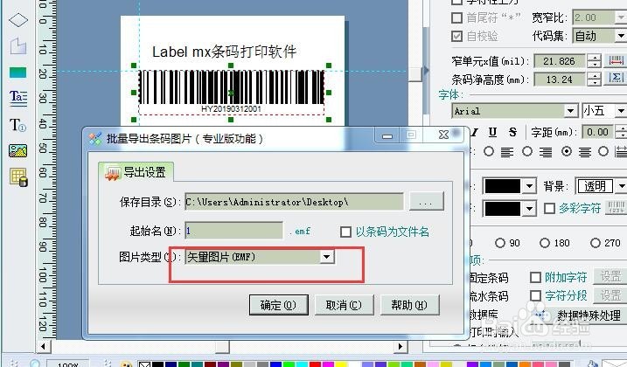Image resolution: width=627 pixels, height=367 pixels.
Task: Enable the 以条码为文件名 checkbox
Action: [345, 232]
